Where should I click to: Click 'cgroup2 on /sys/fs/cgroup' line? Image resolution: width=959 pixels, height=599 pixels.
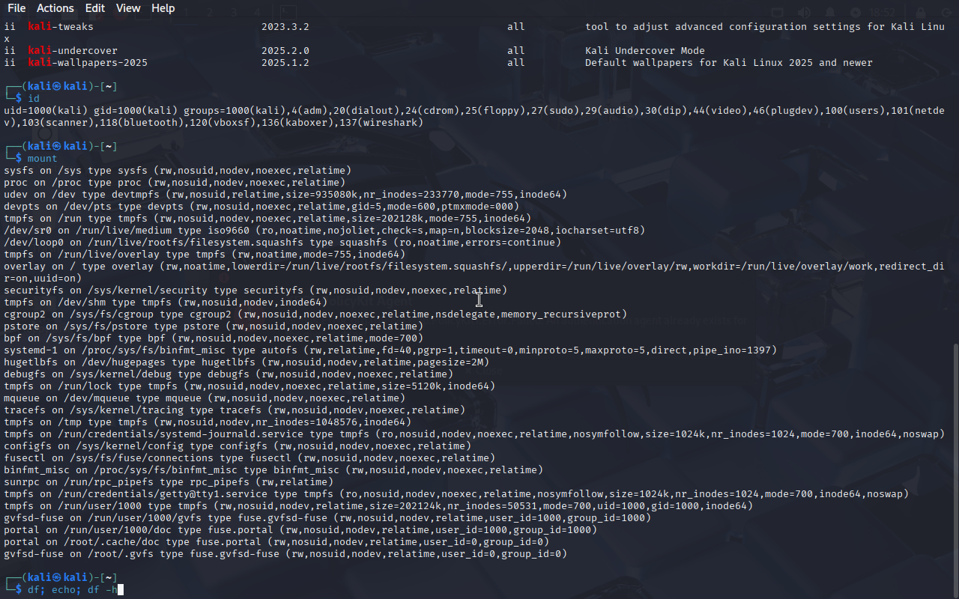315,314
